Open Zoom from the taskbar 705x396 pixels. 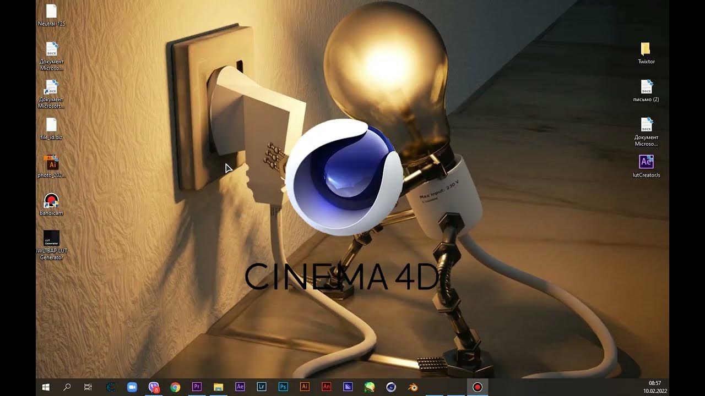(x=132, y=387)
